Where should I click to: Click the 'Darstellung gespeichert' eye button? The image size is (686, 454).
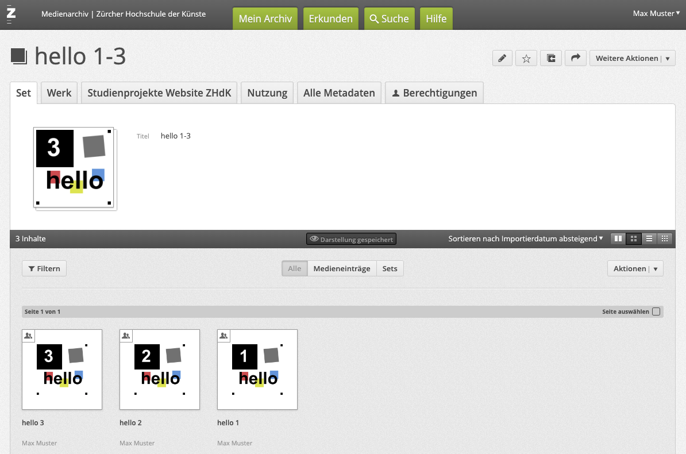pos(351,239)
